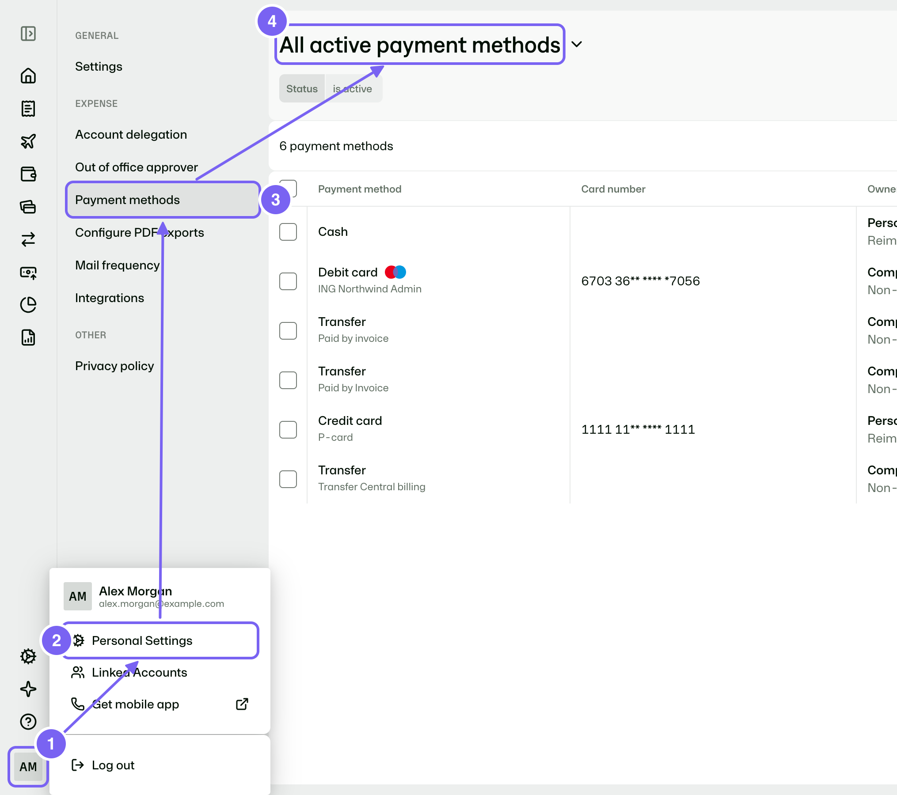Viewport: 897px width, 795px height.
Task: Click the AM avatar button at the bottom left
Action: pyautogui.click(x=28, y=767)
